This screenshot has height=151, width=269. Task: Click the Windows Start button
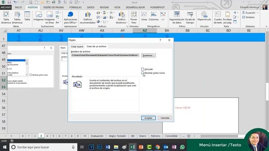pyautogui.click(x=5, y=147)
